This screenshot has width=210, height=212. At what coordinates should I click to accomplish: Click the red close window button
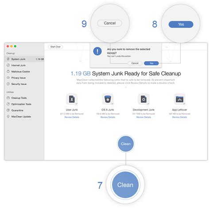coord(8,46)
